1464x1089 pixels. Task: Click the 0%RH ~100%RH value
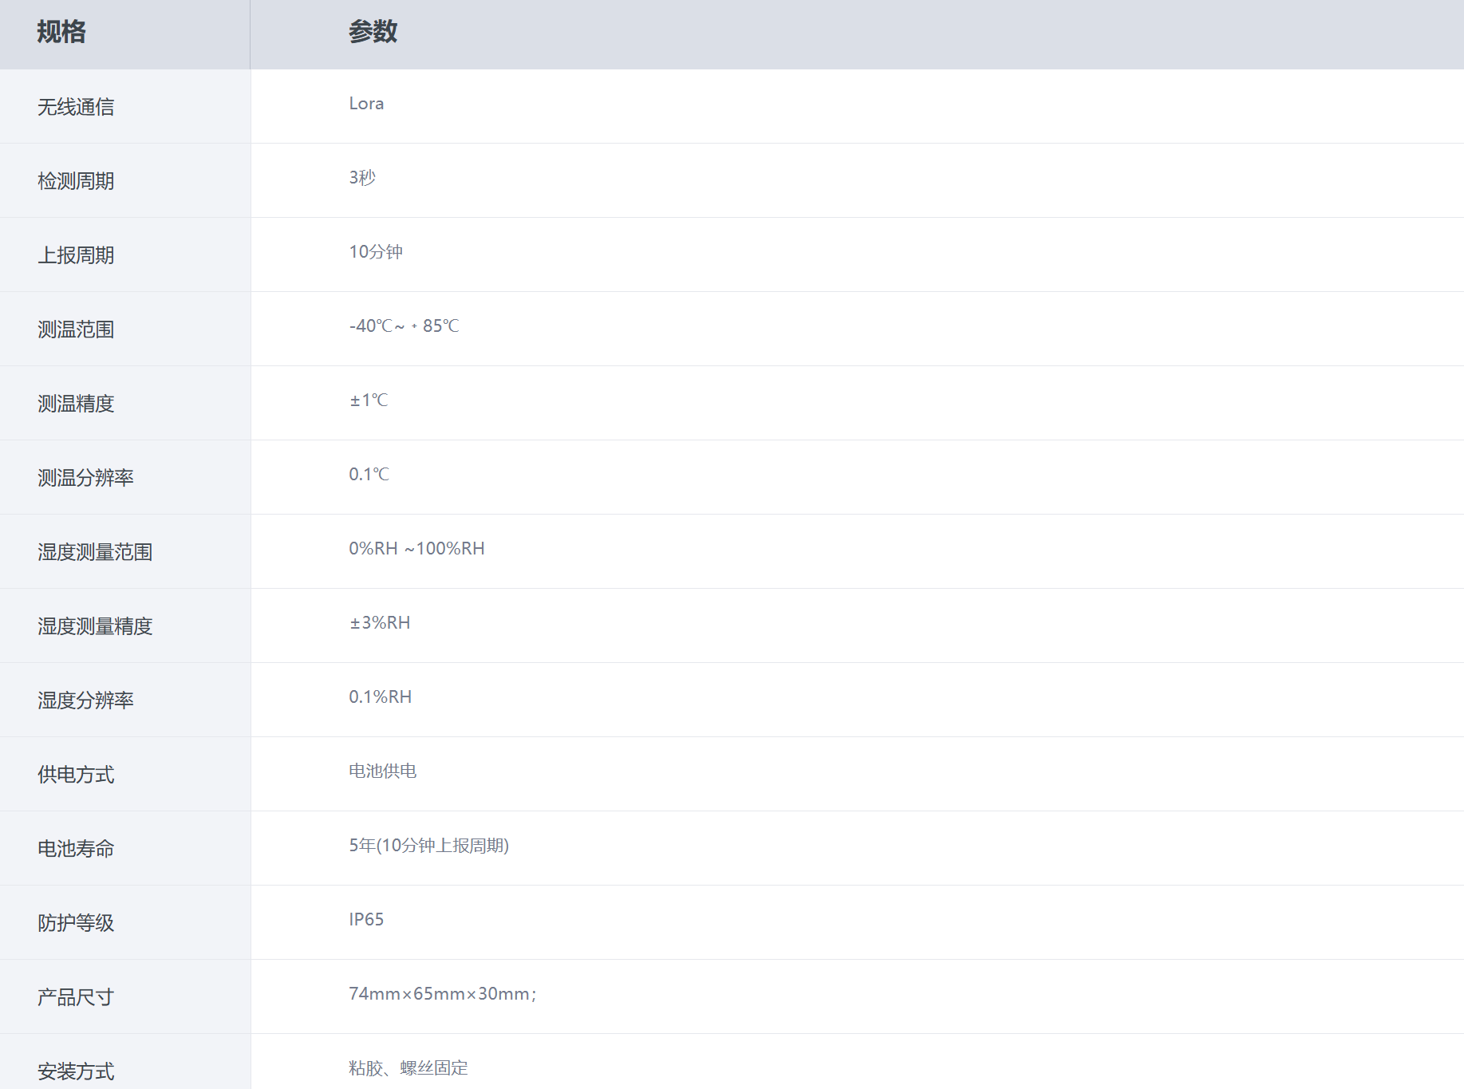pos(416,549)
